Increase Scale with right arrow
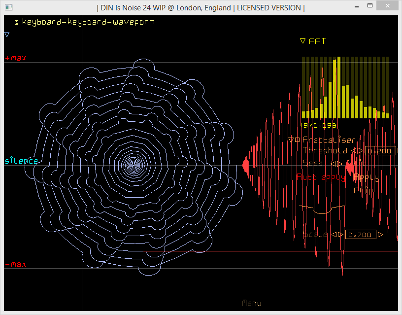 340,235
